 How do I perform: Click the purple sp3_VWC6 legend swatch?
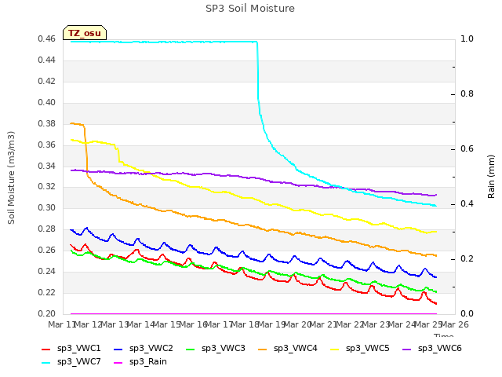(x=406, y=349)
